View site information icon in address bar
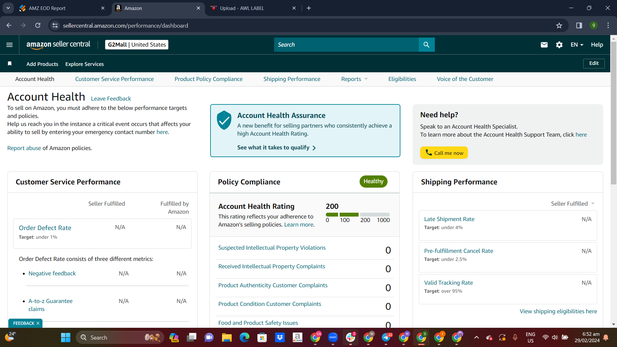 pyautogui.click(x=55, y=25)
